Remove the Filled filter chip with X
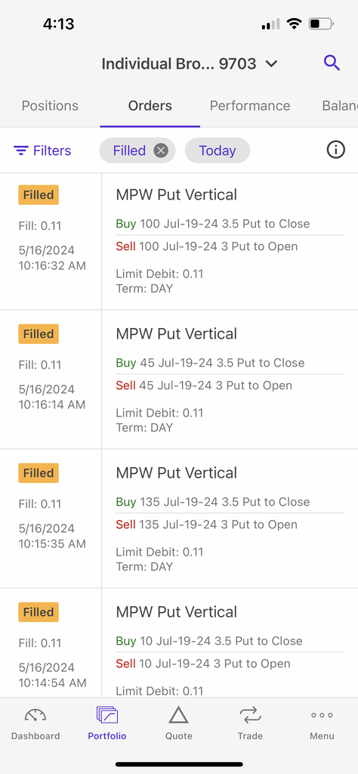This screenshot has width=358, height=774. pyautogui.click(x=161, y=150)
